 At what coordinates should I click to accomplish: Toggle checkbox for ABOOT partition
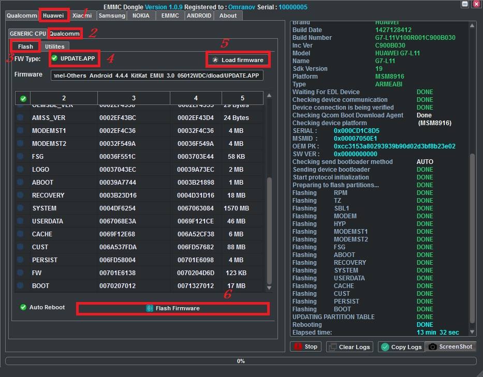20,182
